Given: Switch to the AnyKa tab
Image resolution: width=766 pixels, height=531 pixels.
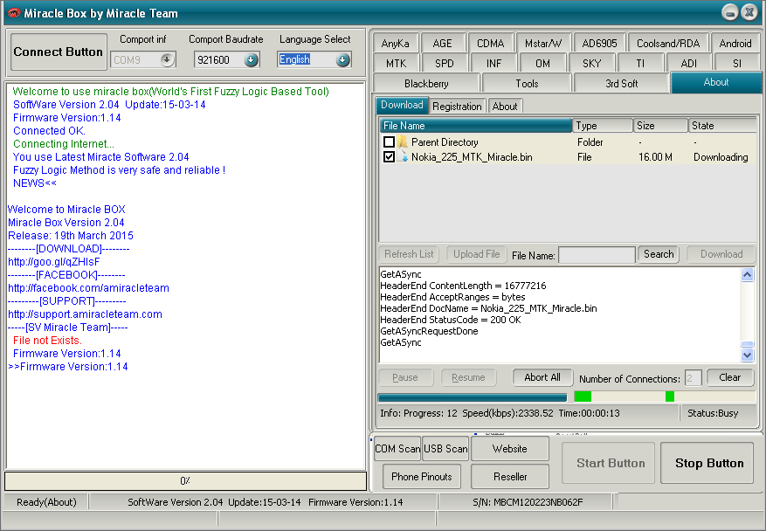Looking at the screenshot, I should 395,44.
